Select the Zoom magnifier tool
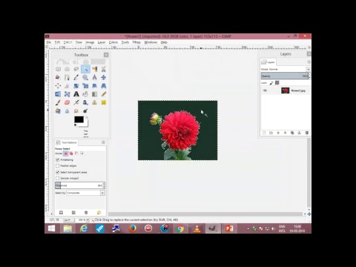Screen dimensions: 356x267 click(85, 77)
